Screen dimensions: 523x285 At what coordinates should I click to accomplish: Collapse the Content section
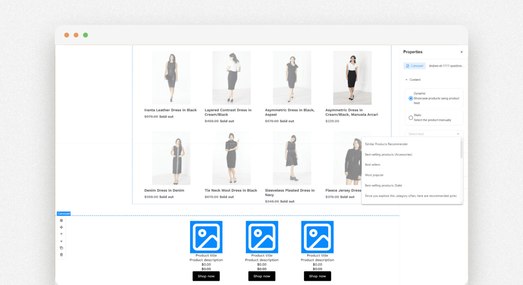coord(407,80)
